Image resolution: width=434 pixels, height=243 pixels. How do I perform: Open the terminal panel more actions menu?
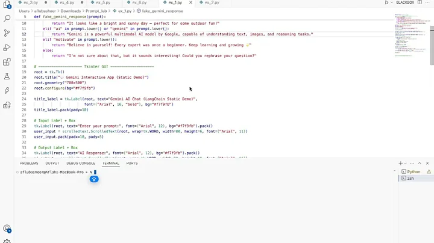[x=412, y=163]
